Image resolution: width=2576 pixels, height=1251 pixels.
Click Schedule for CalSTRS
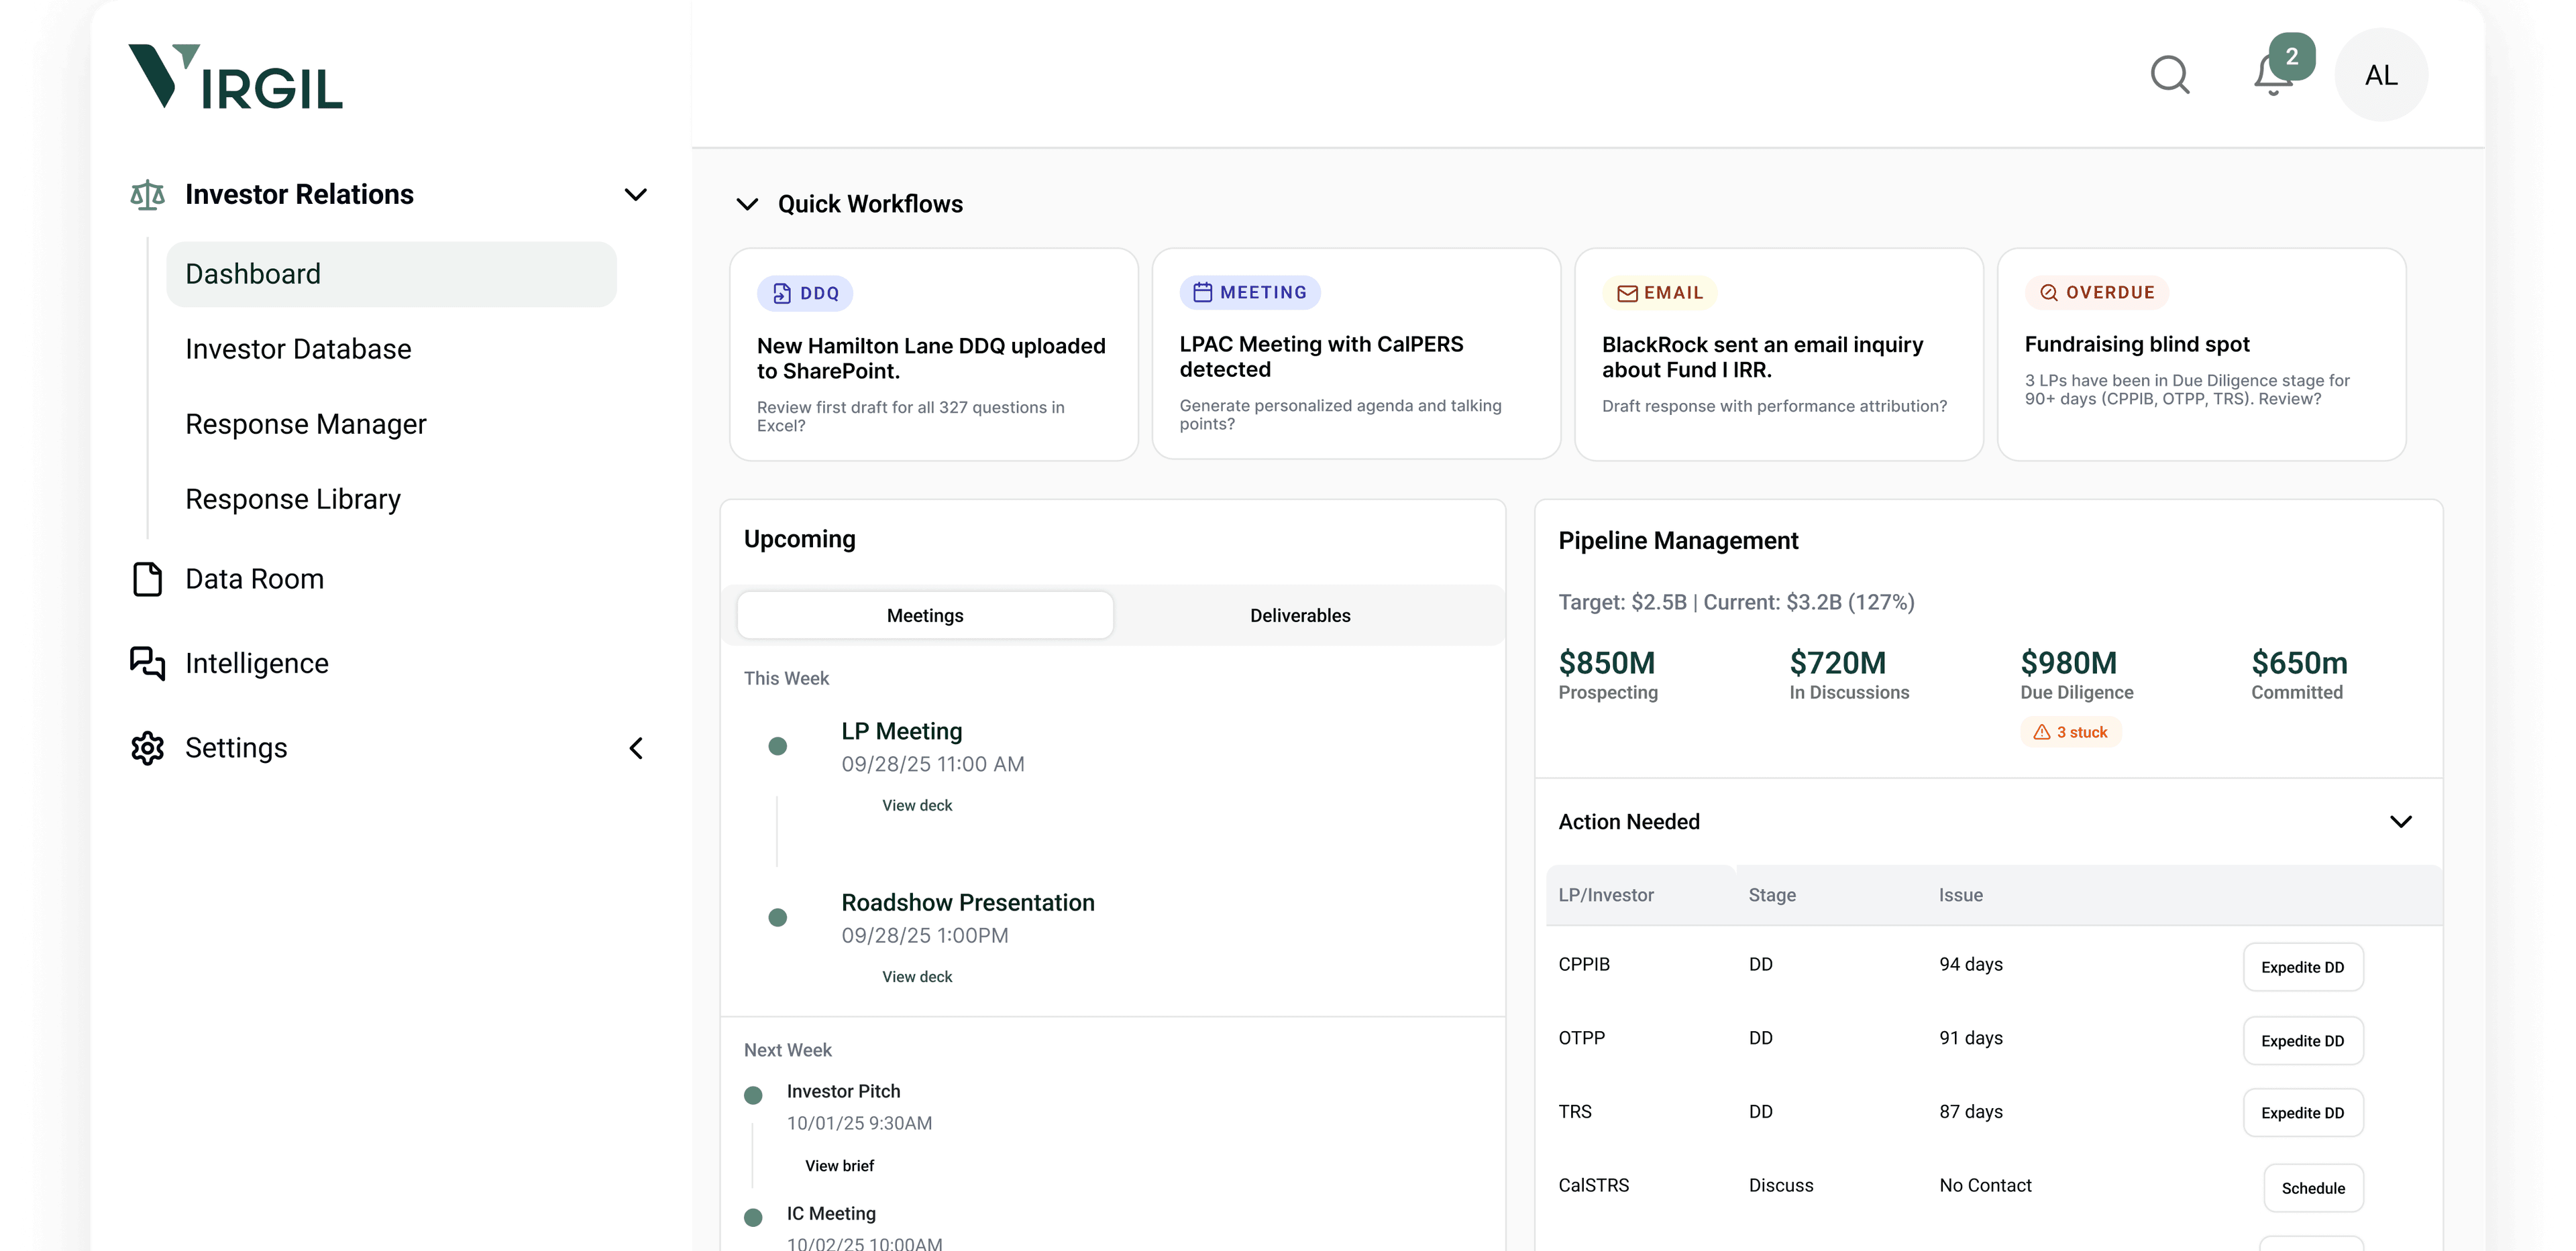pos(2313,1188)
